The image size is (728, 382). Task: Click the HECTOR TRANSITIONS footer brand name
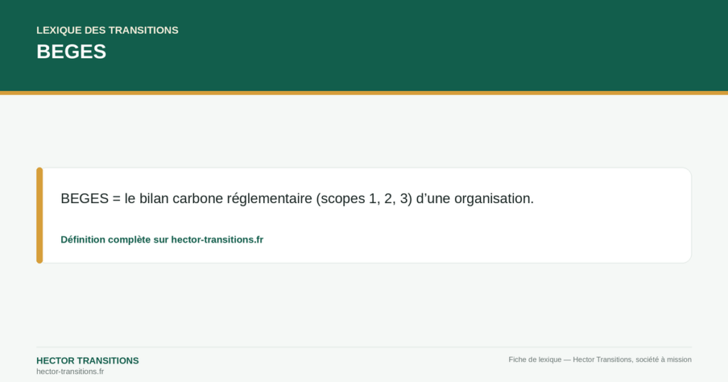pyautogui.click(x=87, y=361)
